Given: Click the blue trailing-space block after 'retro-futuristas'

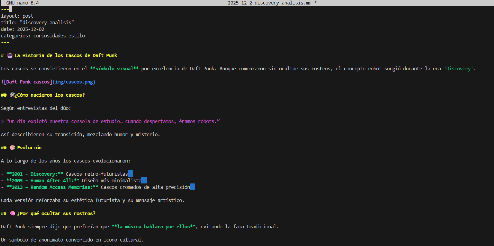Looking at the screenshot, I should 130,174.
